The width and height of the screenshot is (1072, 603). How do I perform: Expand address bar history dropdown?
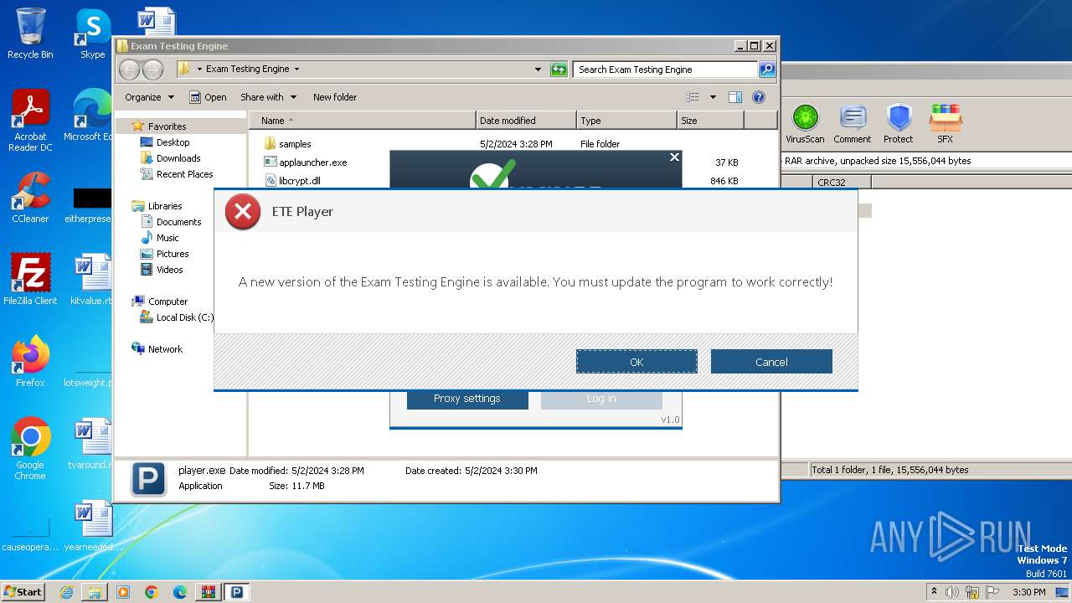538,70
